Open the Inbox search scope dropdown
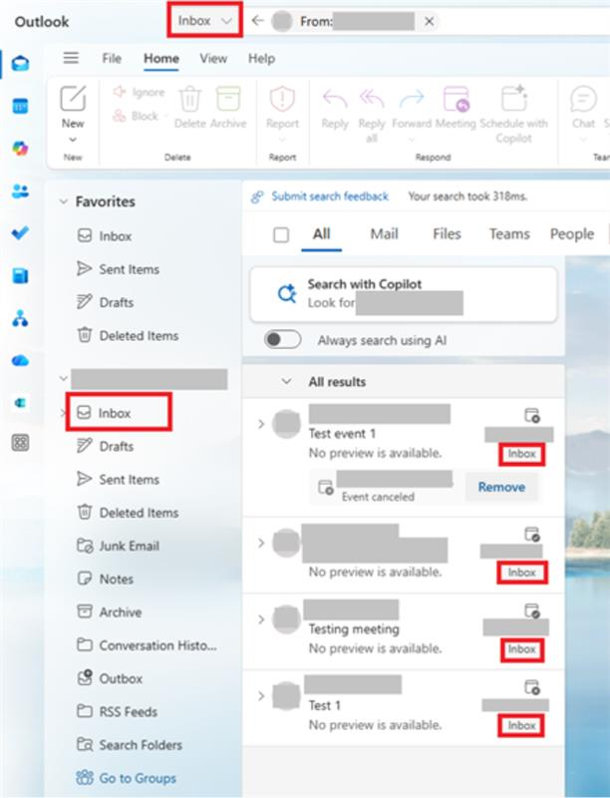This screenshot has height=798, width=610. click(205, 21)
